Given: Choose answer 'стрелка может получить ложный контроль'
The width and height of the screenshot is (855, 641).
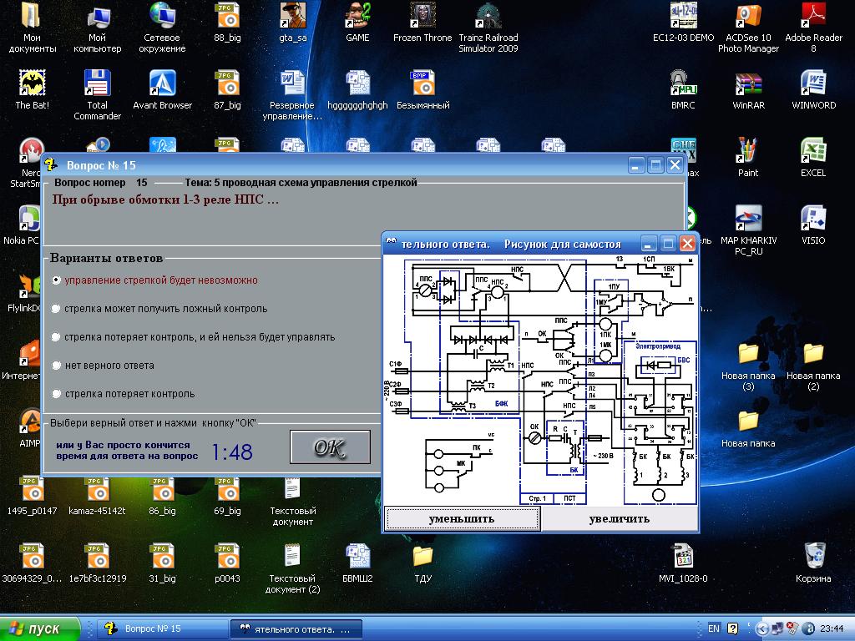Looking at the screenshot, I should coord(56,309).
